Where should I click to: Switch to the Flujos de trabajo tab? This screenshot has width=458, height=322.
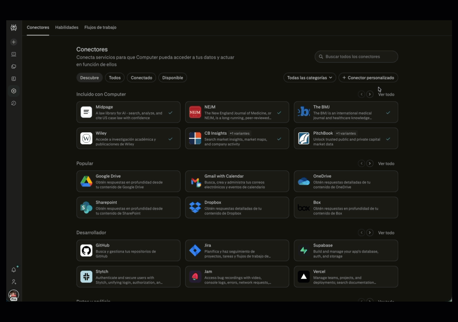(x=100, y=27)
